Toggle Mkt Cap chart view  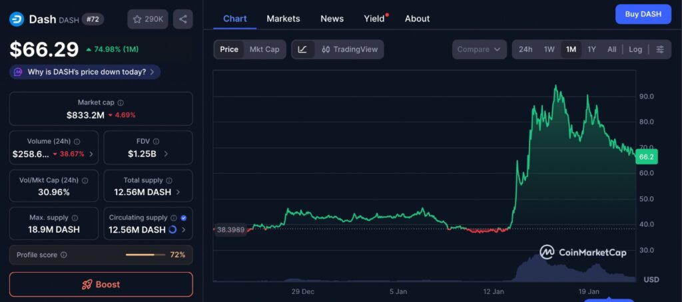[x=264, y=49]
